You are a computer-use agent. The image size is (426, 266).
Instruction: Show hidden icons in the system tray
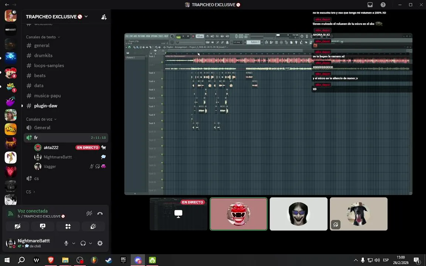pyautogui.click(x=356, y=260)
